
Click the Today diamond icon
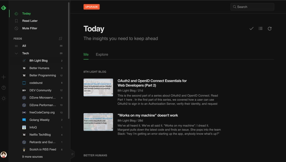pos(16,14)
